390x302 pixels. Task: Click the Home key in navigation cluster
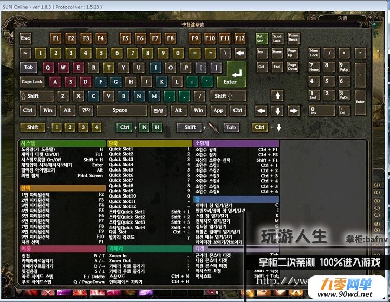pos(277,53)
